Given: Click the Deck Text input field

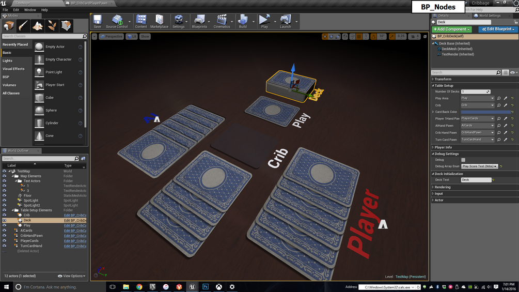Looking at the screenshot, I should coord(476,180).
